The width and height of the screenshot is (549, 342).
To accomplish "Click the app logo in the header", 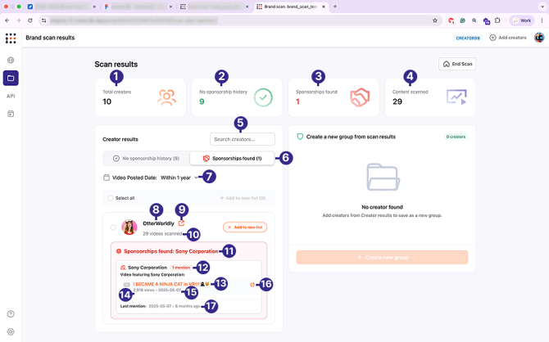I will pos(11,38).
